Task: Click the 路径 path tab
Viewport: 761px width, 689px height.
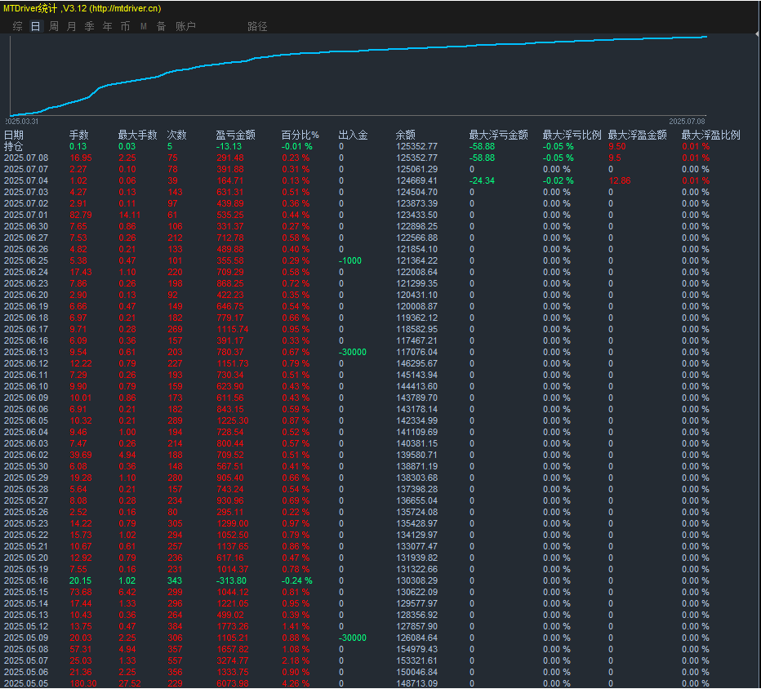Action: pos(257,26)
